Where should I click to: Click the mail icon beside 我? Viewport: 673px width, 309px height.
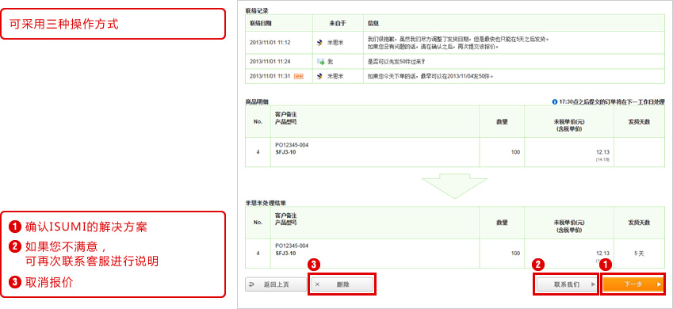[x=320, y=61]
